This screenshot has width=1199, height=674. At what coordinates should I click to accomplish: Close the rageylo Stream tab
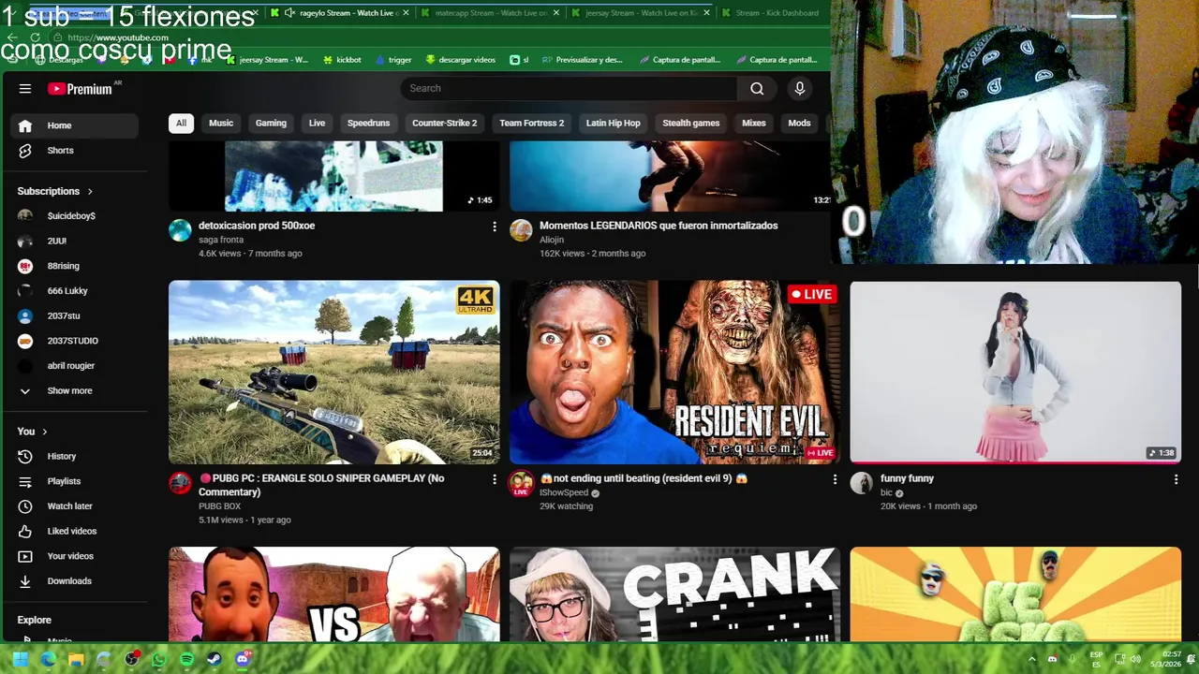[x=406, y=13]
